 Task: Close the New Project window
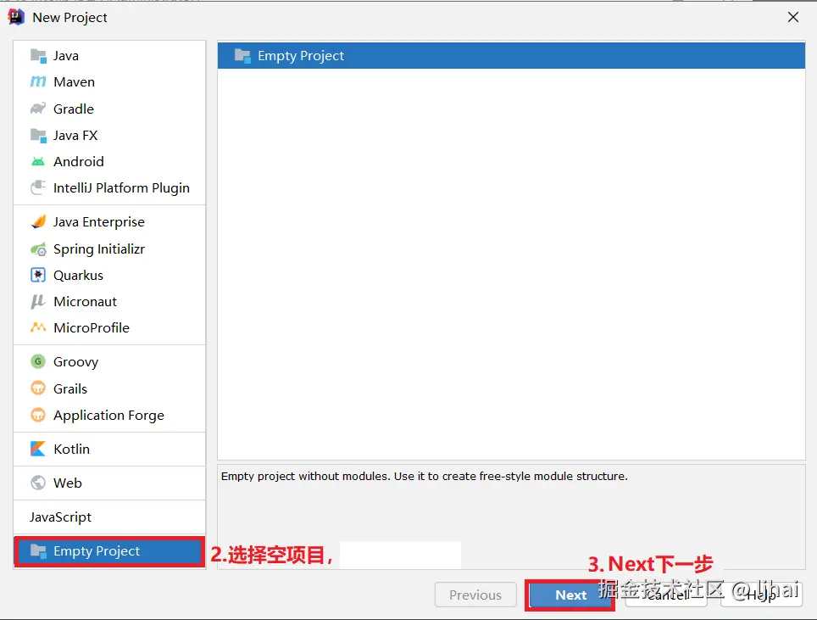(x=793, y=17)
